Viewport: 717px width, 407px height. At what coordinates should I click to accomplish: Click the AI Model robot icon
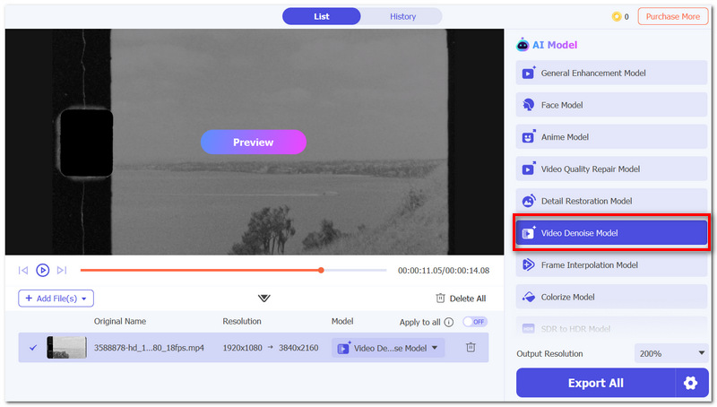point(523,45)
